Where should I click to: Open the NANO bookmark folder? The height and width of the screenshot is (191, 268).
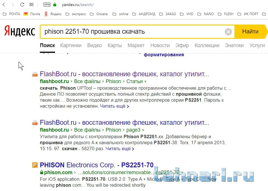[206, 14]
